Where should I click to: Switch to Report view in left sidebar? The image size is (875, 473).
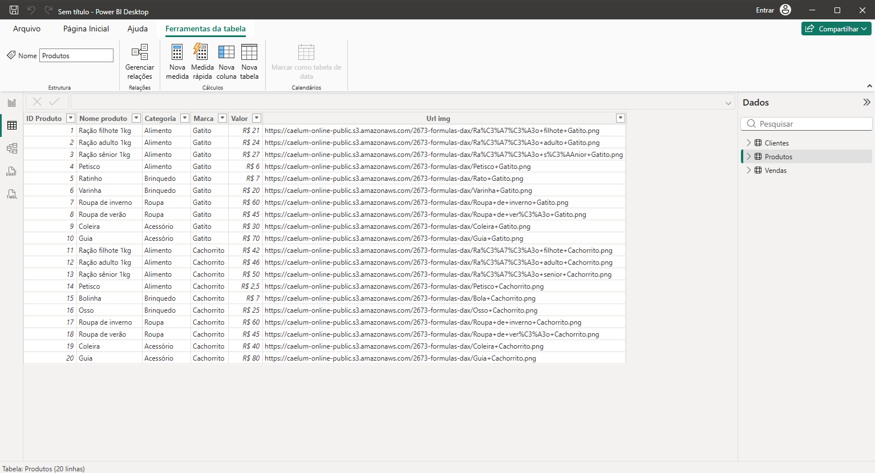12,103
